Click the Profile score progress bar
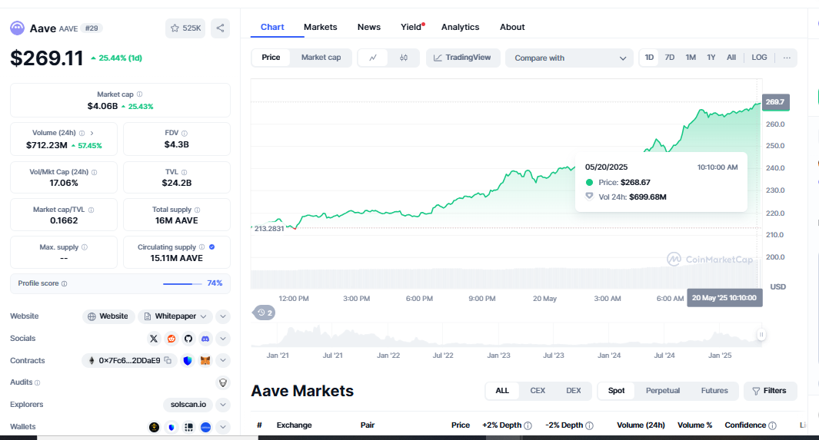This screenshot has width=819, height=440. (x=182, y=284)
